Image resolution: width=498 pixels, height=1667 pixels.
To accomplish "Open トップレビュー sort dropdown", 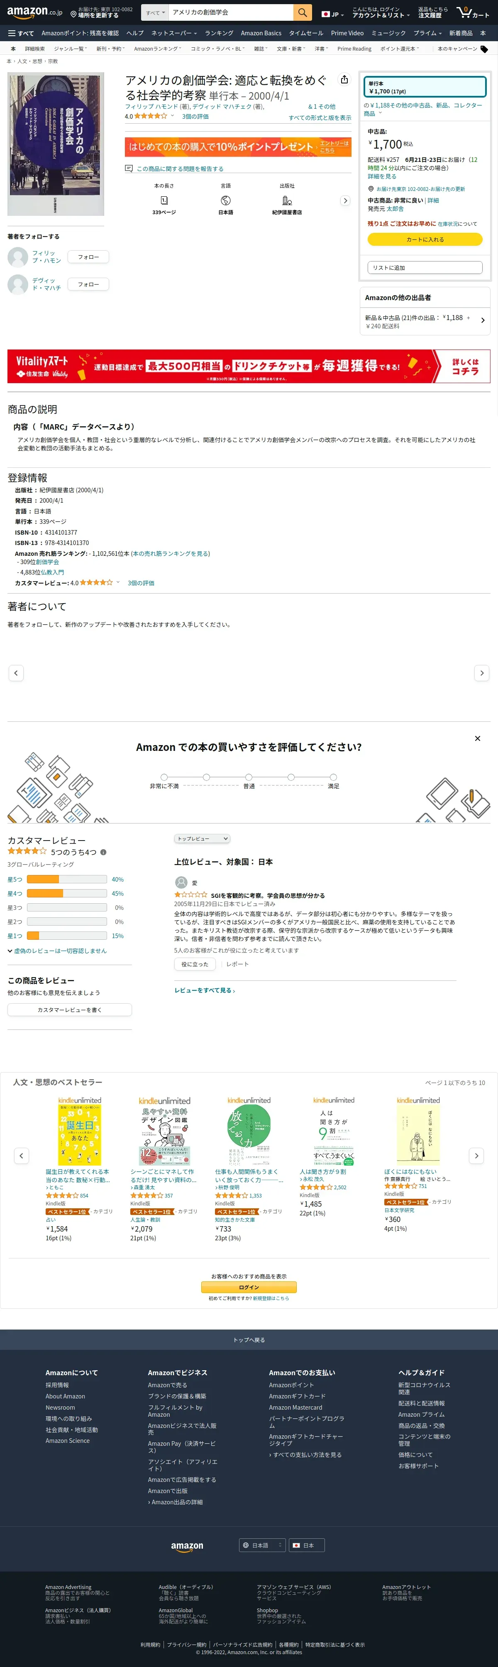I will [x=202, y=838].
